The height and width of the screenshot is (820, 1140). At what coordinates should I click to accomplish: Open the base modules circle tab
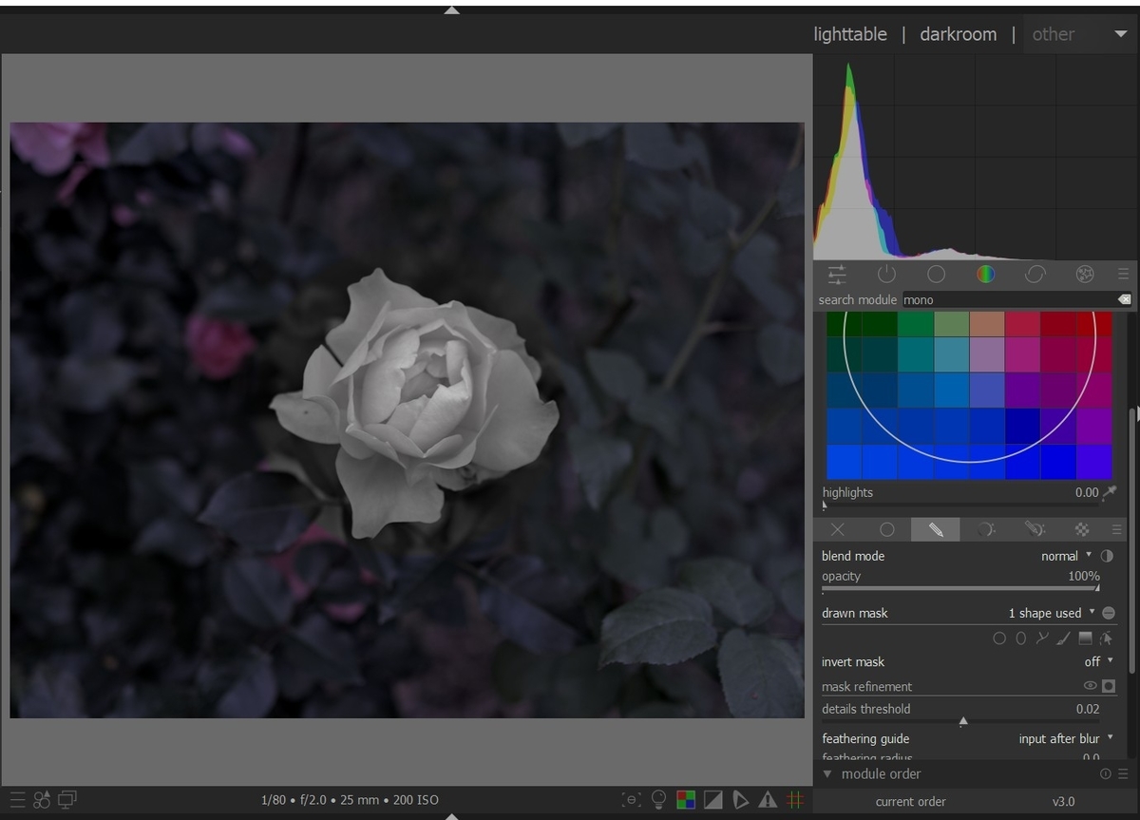tap(936, 275)
